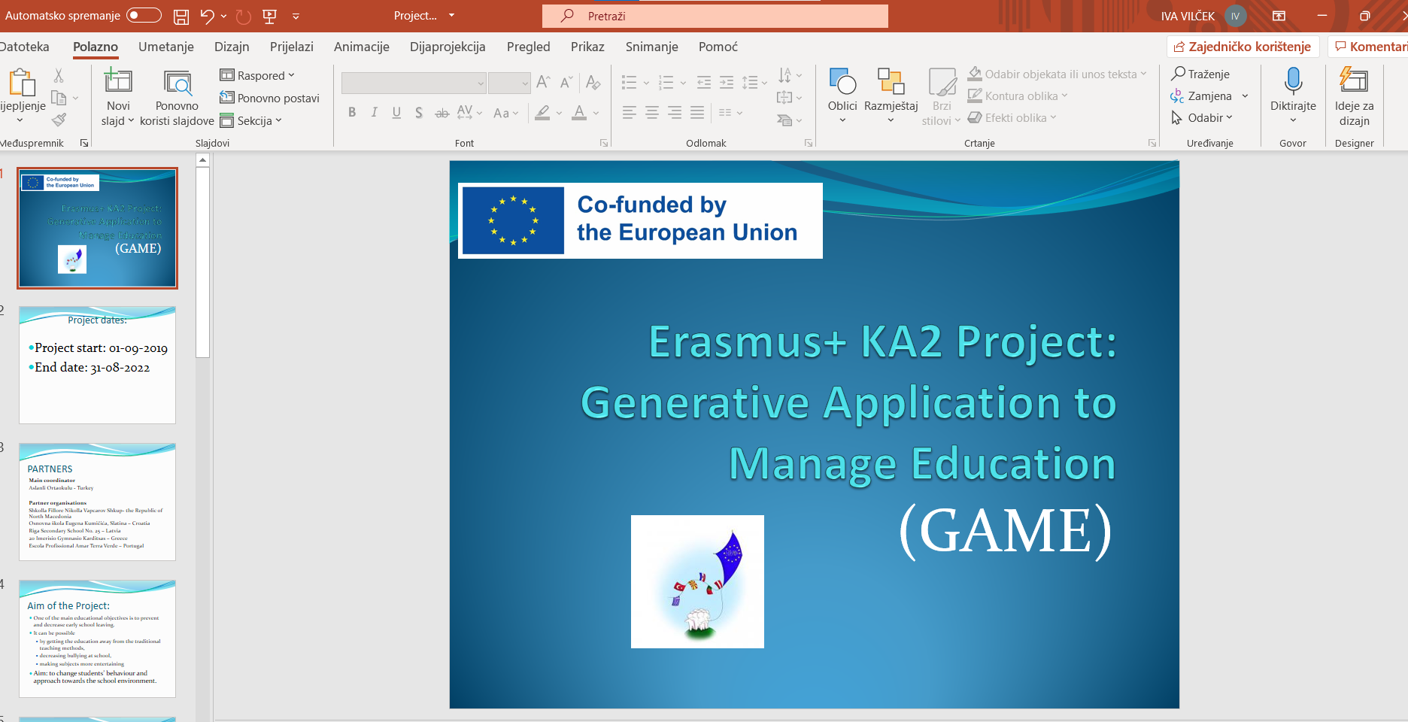Open the Razmještaj arrange menu
Screen dimensions: 1408x722
tap(891, 96)
